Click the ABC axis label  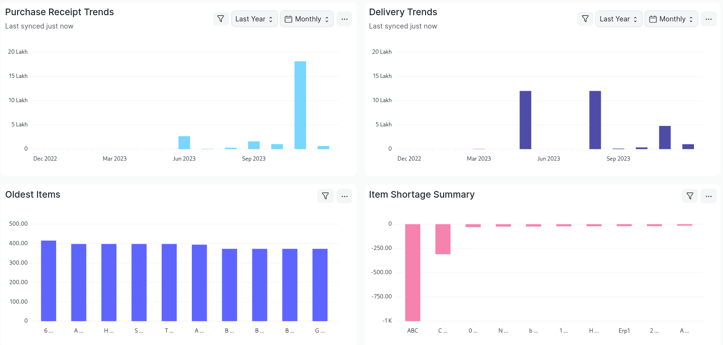point(413,331)
